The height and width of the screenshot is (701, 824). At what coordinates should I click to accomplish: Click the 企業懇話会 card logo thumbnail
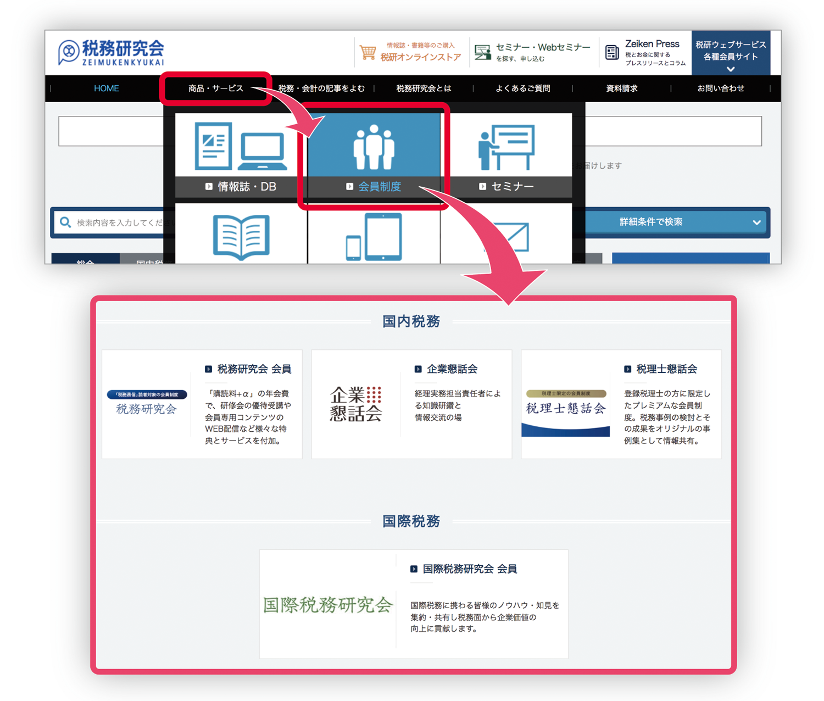click(x=355, y=404)
